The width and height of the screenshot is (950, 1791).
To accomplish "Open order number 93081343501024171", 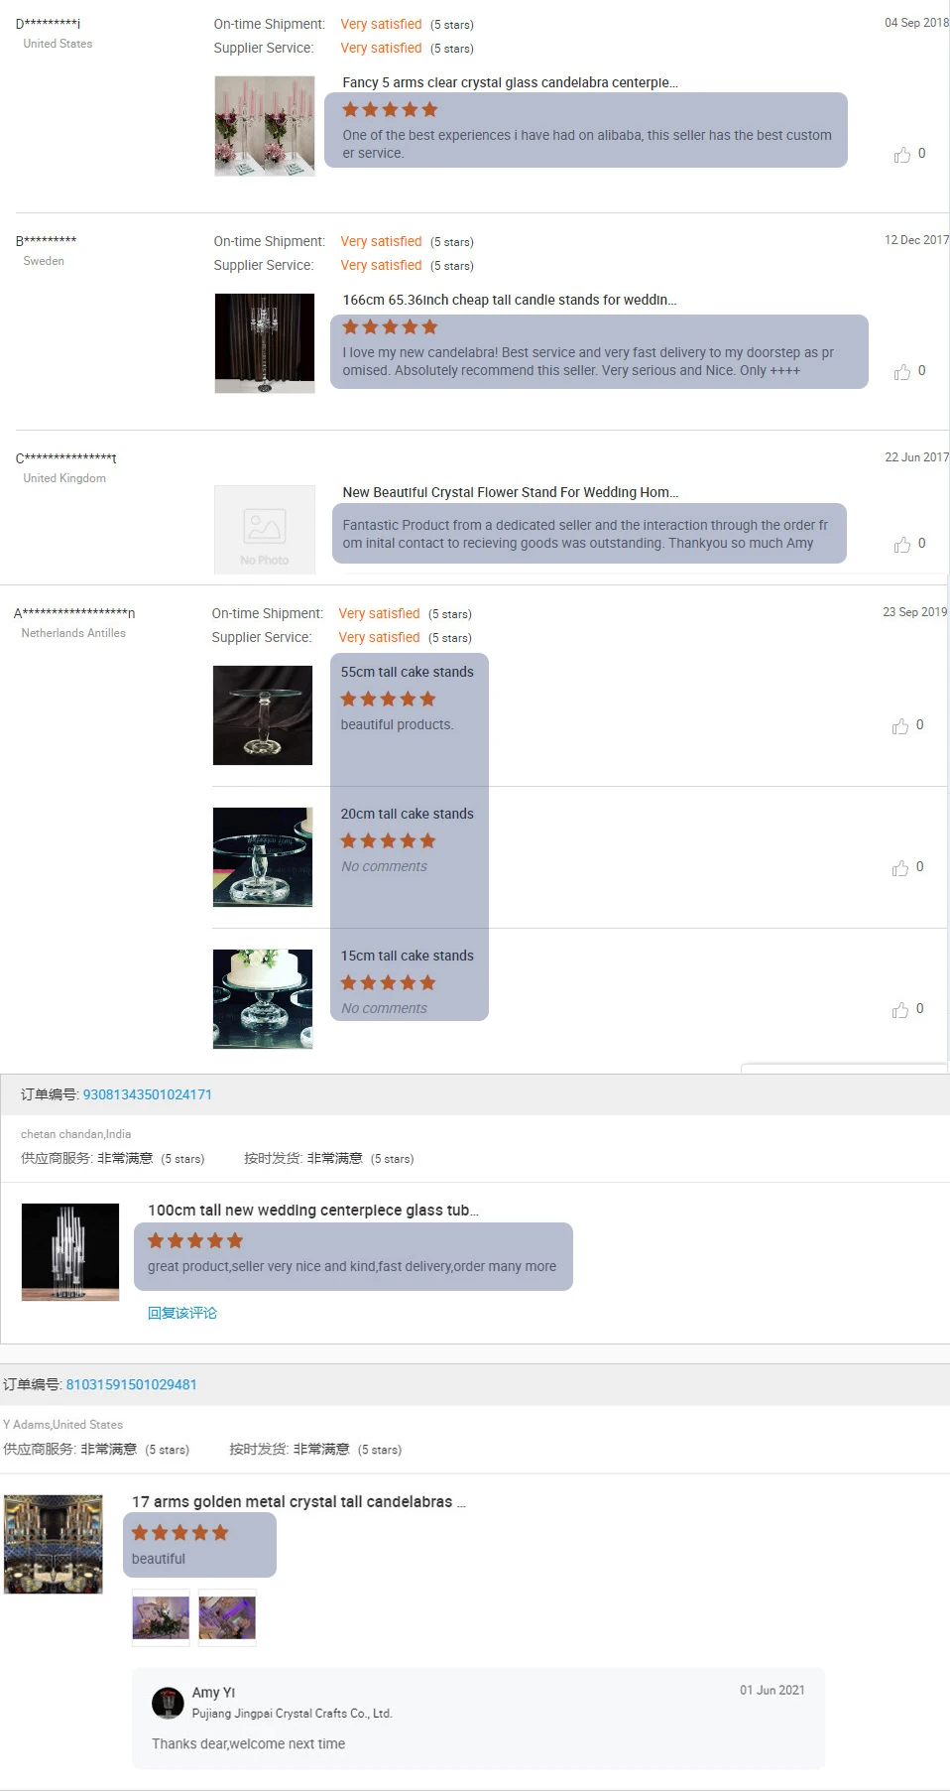I will (x=148, y=1094).
